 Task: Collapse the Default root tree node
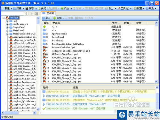click(x=4, y=18)
